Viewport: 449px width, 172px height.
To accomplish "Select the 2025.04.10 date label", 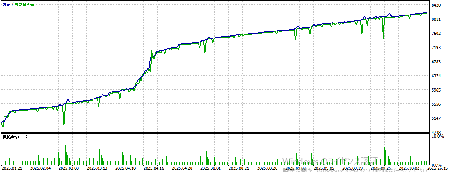I will pos(125,168).
